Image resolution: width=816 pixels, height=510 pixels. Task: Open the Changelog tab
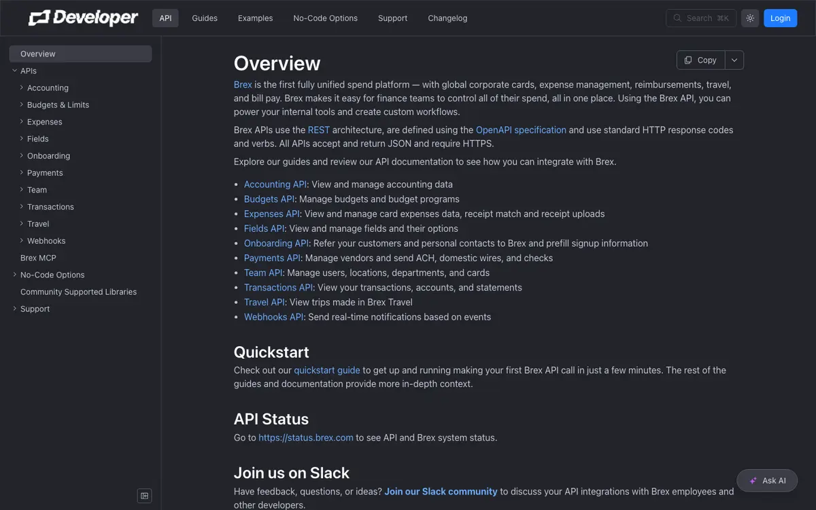pyautogui.click(x=447, y=18)
